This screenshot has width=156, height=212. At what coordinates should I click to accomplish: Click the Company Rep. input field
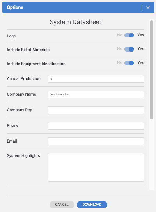[96, 110]
